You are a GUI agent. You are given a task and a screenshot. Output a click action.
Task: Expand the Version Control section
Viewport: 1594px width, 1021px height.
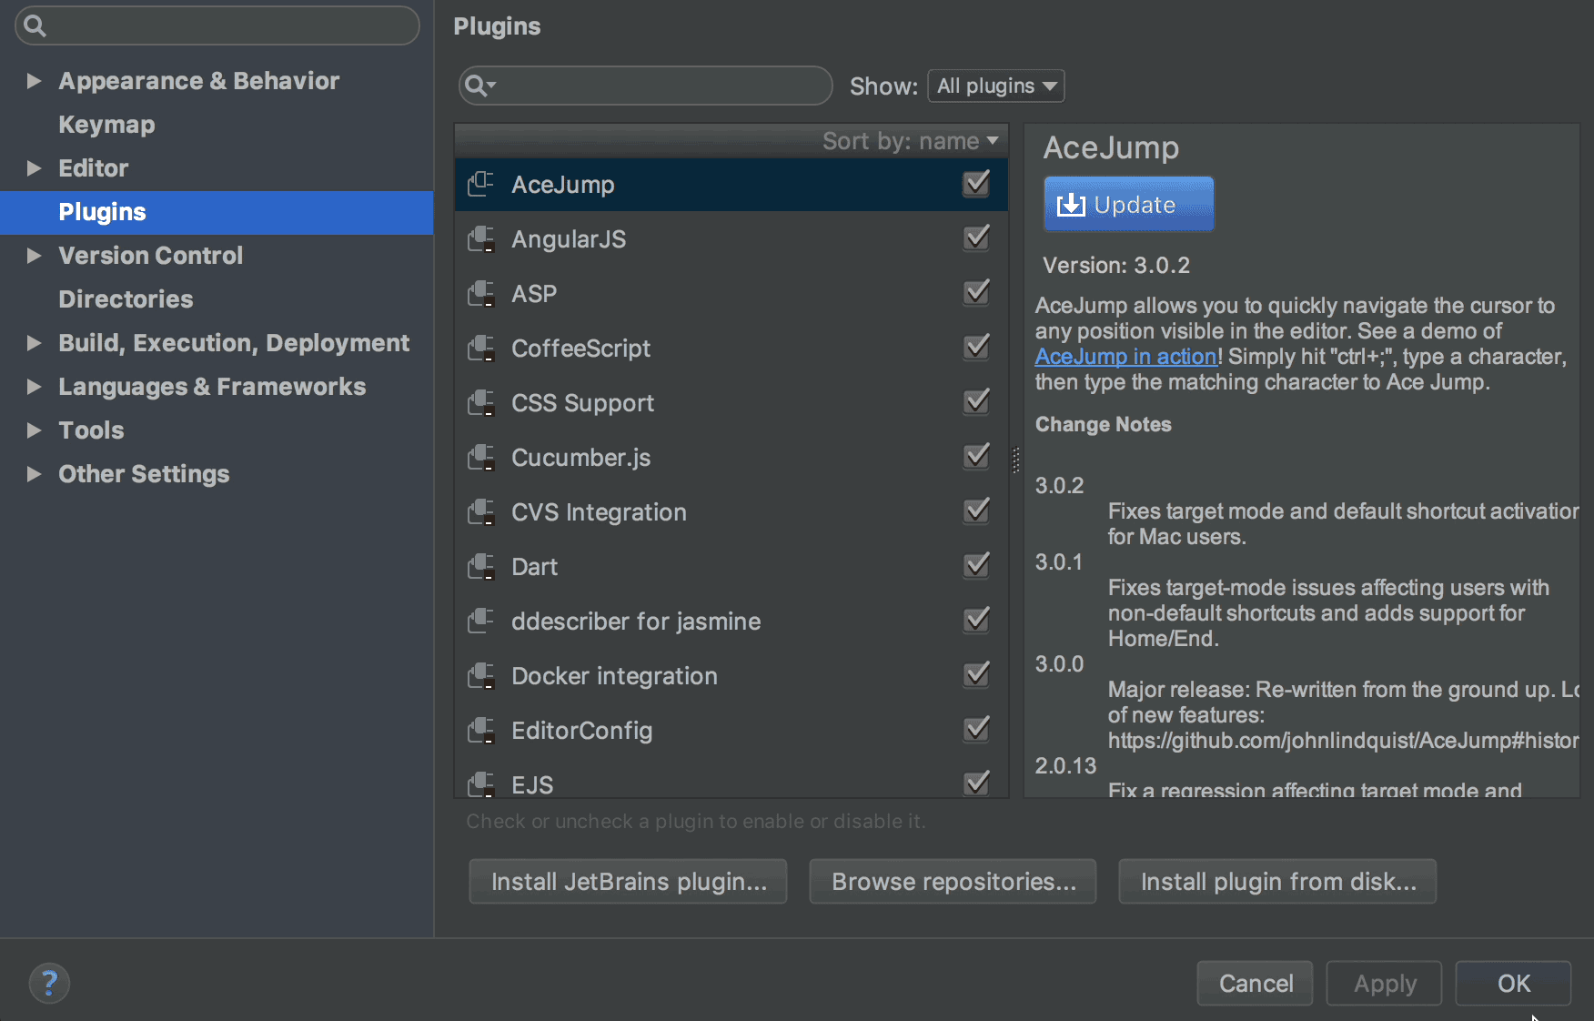point(35,256)
